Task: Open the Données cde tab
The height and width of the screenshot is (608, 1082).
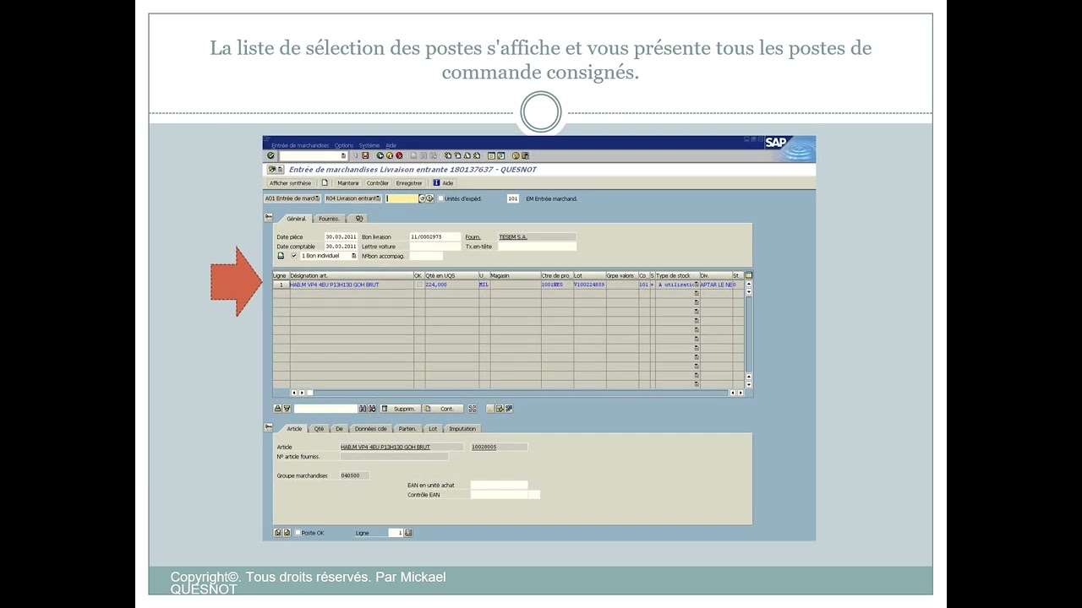Action: 370,429
